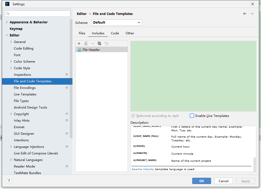
Task: Click the IntelliJ logo icon in title bar
Action: coord(7,4)
